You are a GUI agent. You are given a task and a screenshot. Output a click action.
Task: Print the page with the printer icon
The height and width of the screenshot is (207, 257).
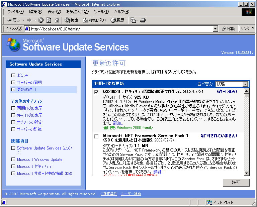click(143, 20)
